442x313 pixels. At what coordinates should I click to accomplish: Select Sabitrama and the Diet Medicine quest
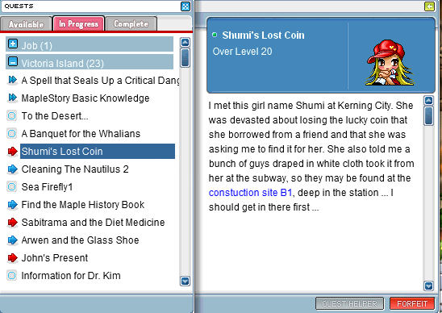click(93, 223)
